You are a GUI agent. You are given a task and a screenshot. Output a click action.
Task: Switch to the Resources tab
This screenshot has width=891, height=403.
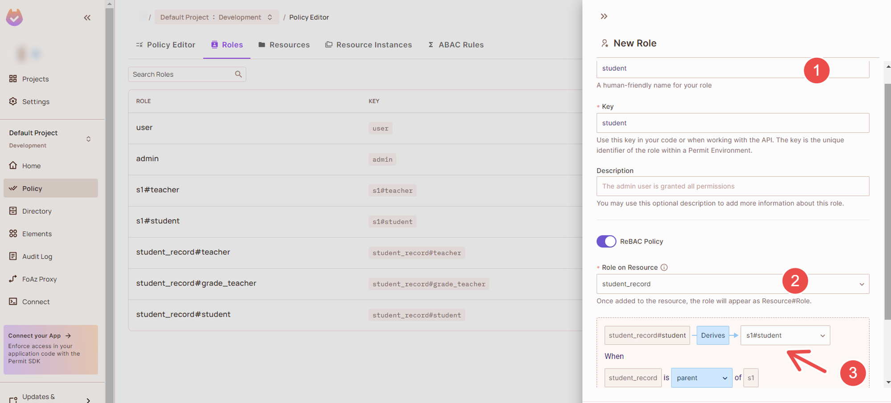284,45
